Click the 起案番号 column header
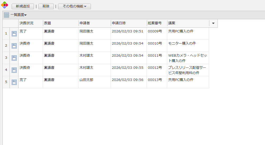Screen dimensions: 265x145 pos(154,23)
